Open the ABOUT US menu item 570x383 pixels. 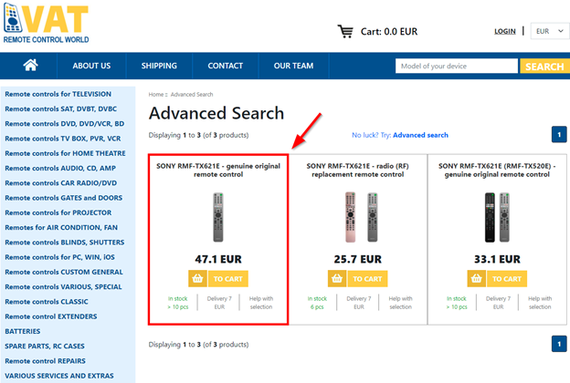(x=91, y=66)
